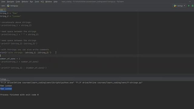194x109 pixels.
Task: Click commented print(f'{string_1} {string_2}') line
Action: point(19,44)
